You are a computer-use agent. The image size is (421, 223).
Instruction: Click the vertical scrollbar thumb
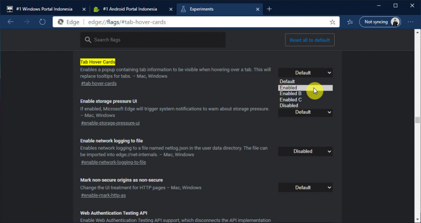click(417, 120)
